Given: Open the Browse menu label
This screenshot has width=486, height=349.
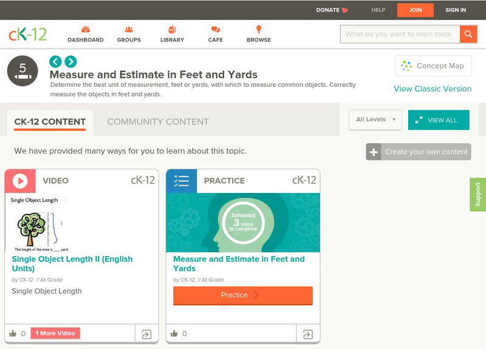Looking at the screenshot, I should tap(259, 40).
